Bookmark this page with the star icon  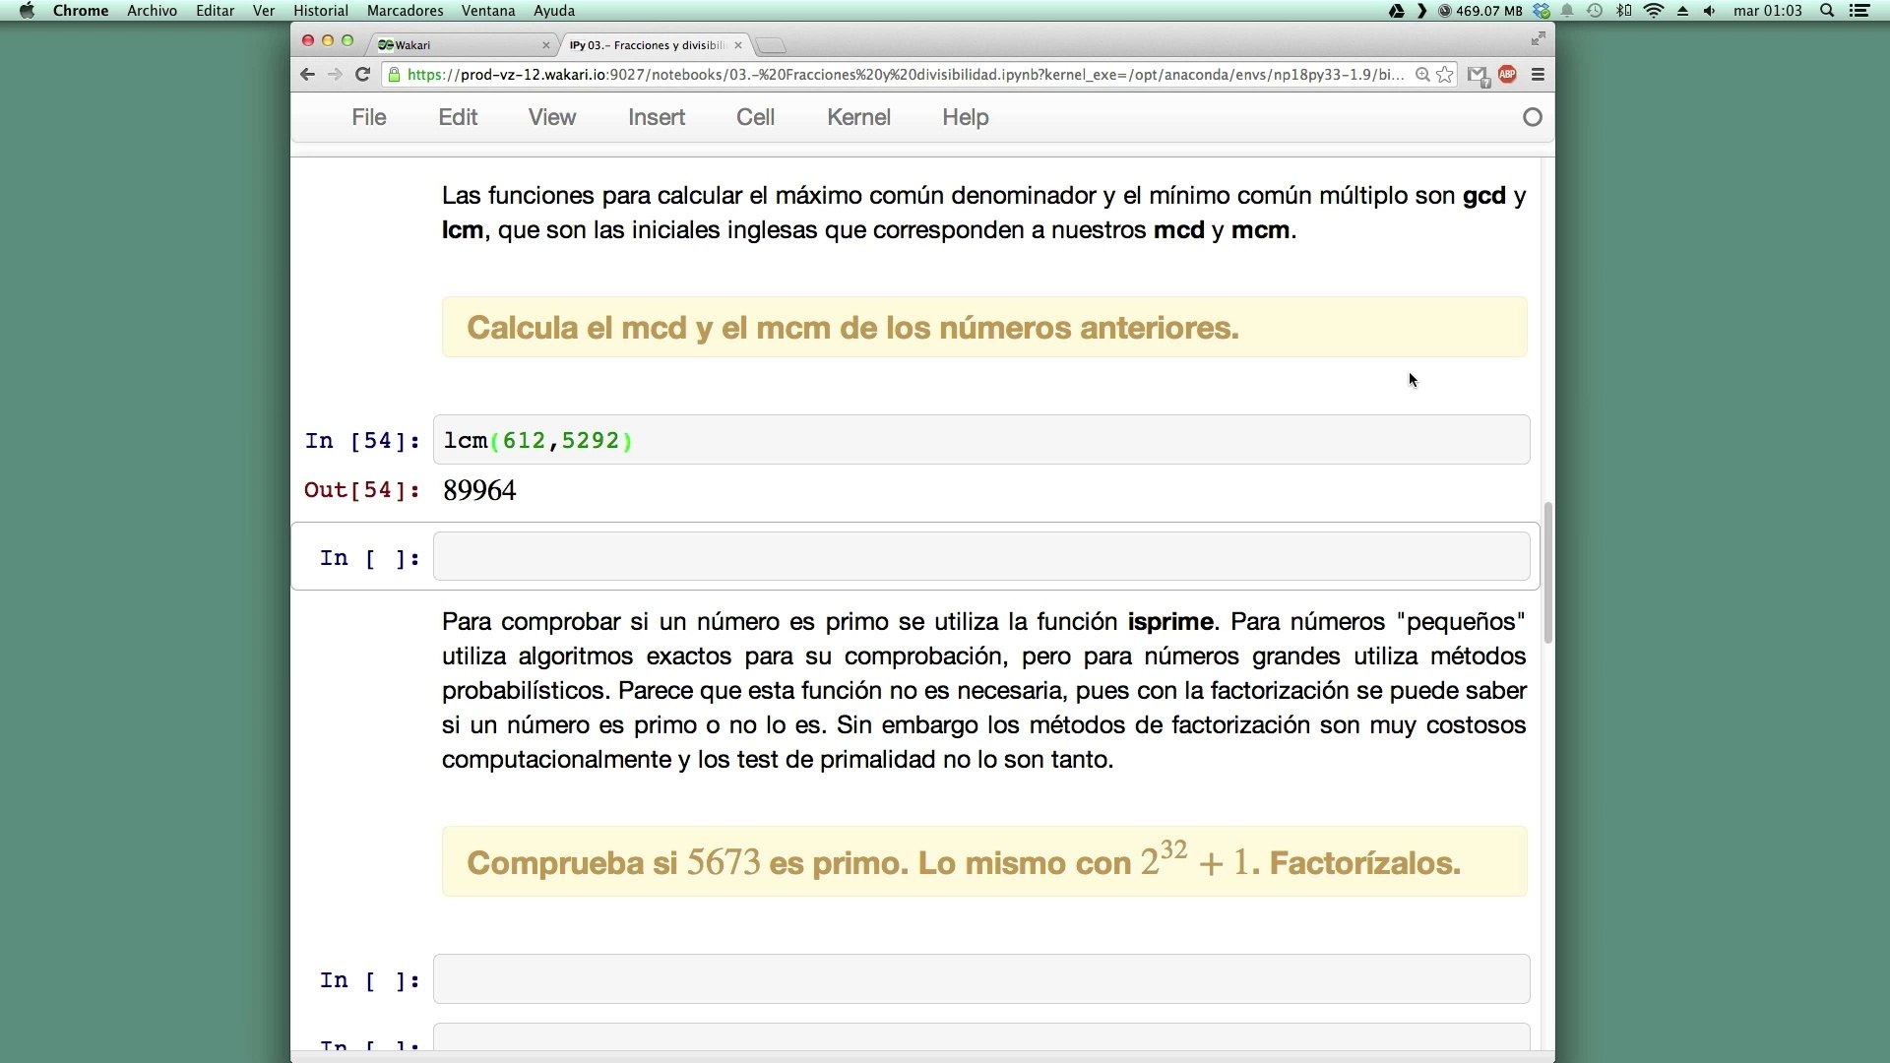coord(1444,75)
